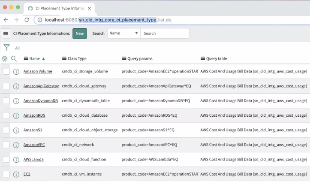The width and height of the screenshot is (310, 182).
Task: Click cmdb_ci_storage_volume class type cell
Action: tap(85, 71)
